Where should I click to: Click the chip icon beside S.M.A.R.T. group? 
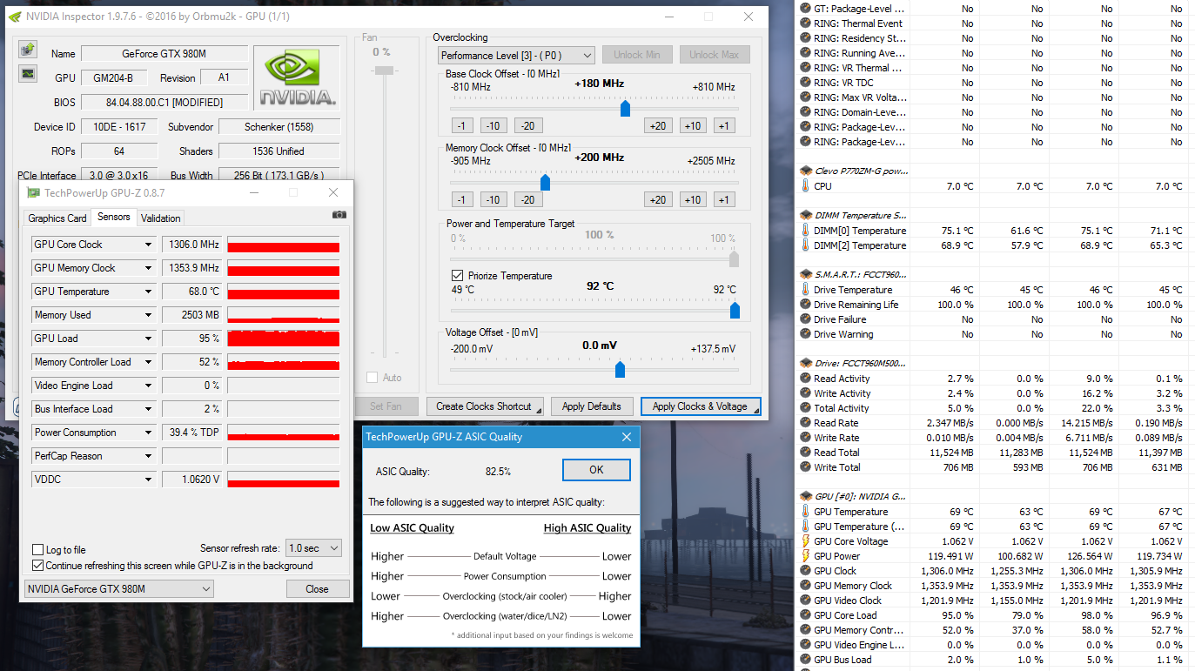pyautogui.click(x=806, y=274)
